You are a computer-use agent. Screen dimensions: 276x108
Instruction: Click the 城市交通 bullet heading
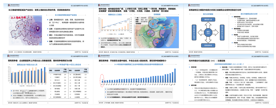tap(193, 86)
